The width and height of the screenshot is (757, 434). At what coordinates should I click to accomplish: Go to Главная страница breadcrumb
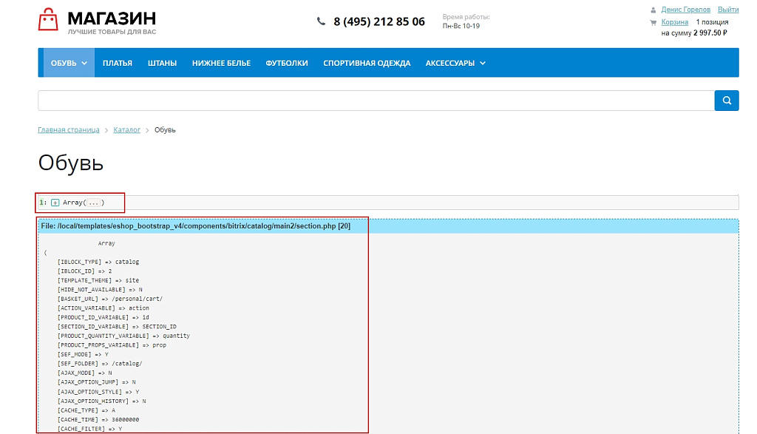[x=69, y=130]
